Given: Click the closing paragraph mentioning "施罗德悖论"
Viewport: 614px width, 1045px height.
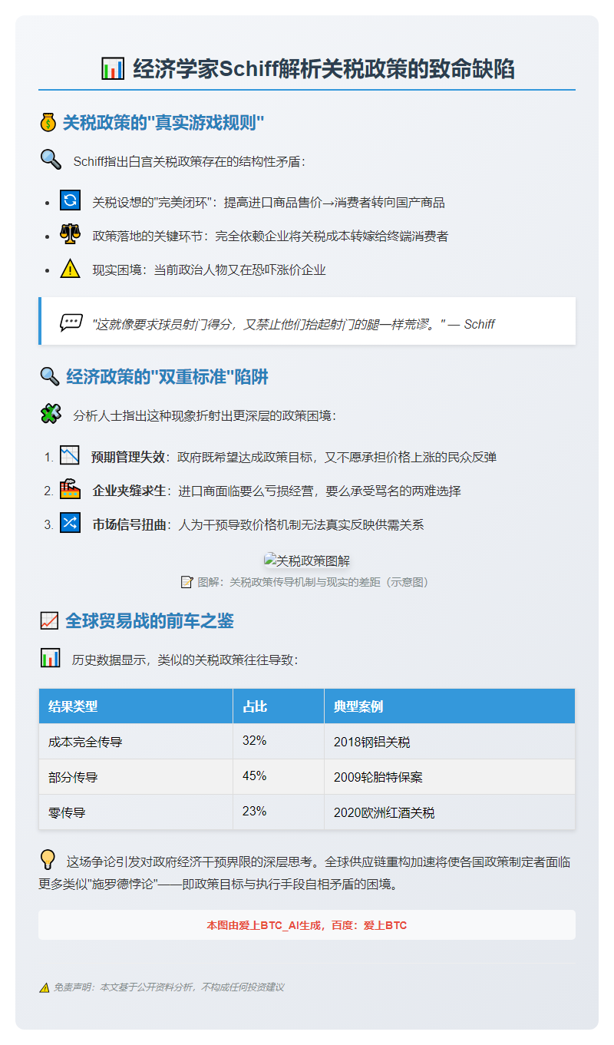Looking at the screenshot, I should pos(307,872).
